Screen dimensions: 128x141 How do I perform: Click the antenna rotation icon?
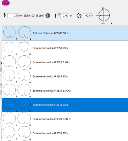(79, 15)
